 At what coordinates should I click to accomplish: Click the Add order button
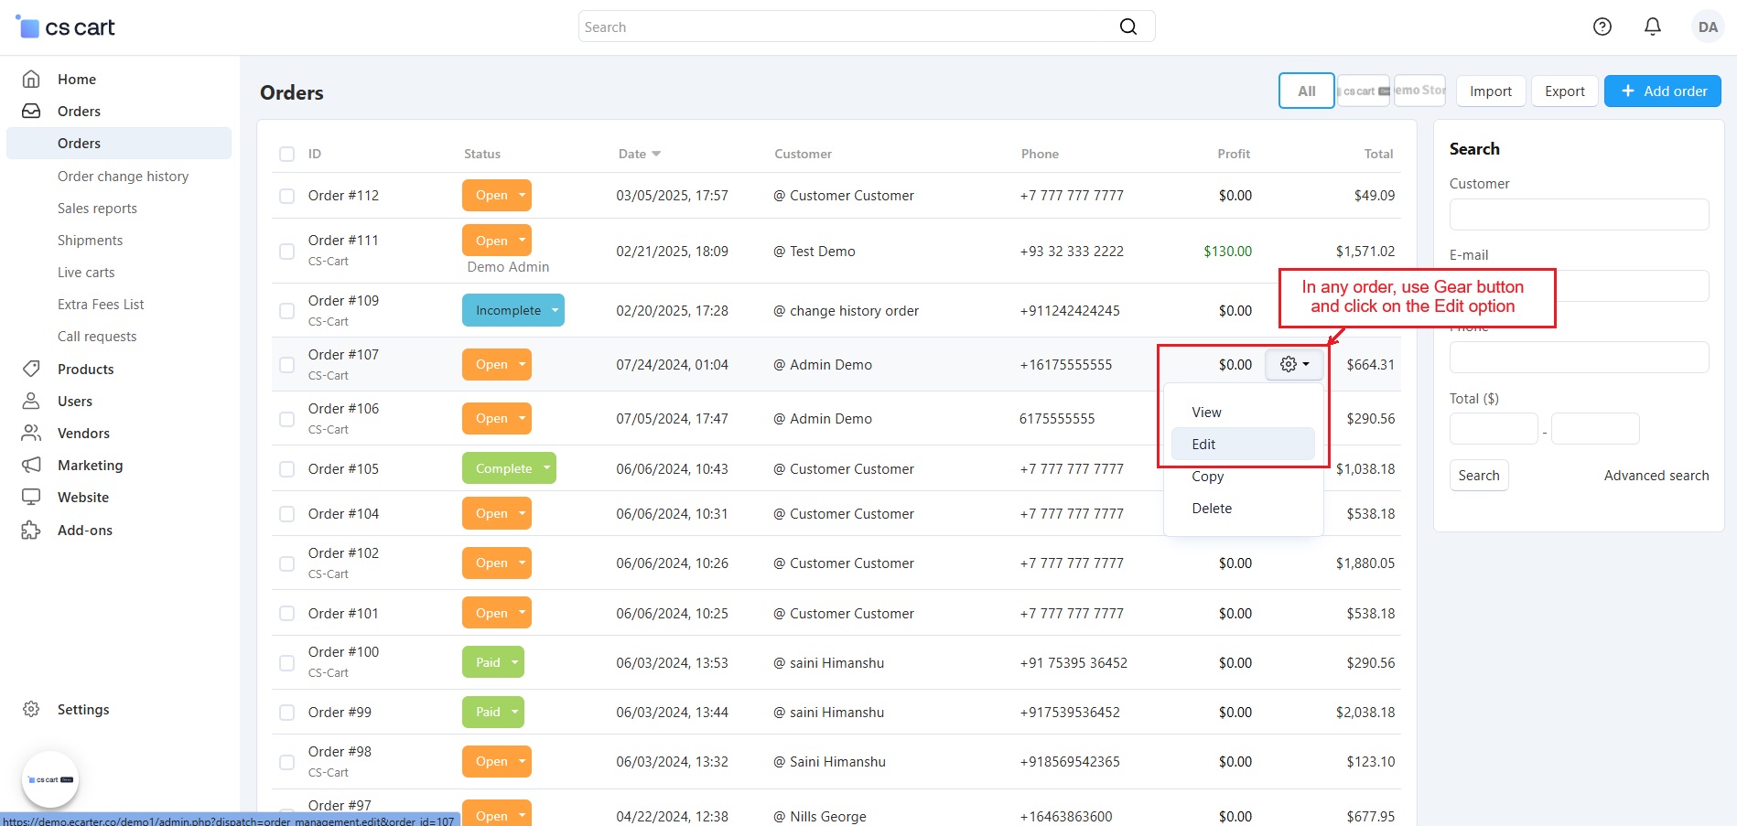point(1662,91)
